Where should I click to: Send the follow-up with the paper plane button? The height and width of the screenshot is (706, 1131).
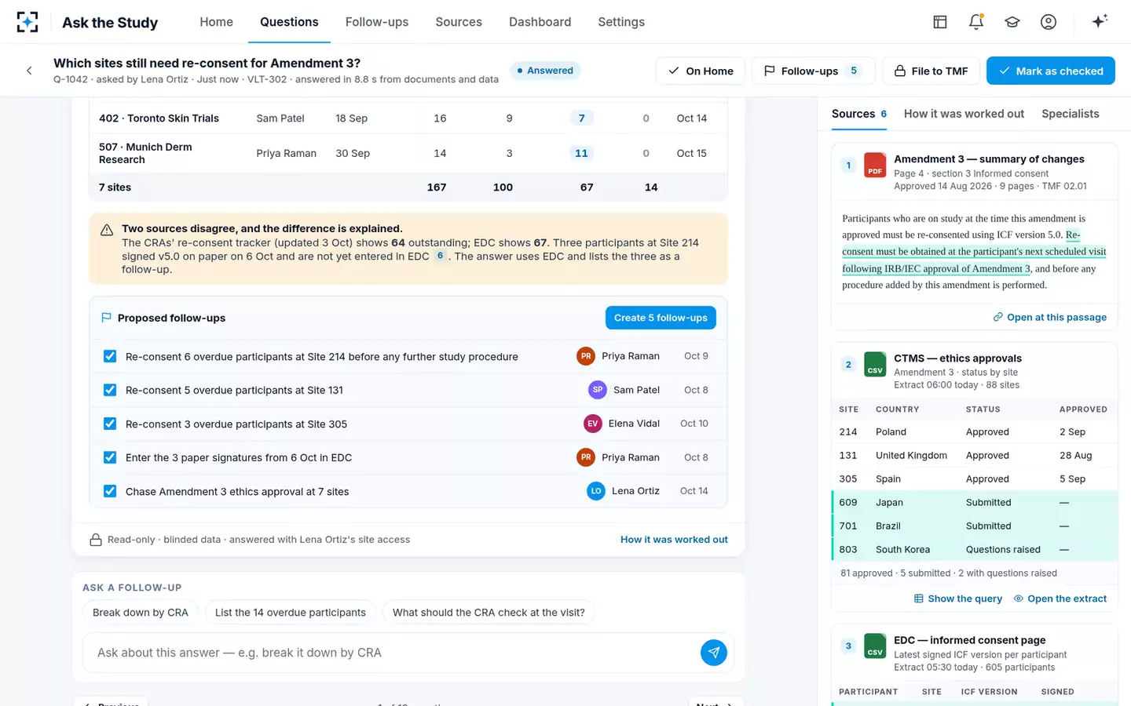click(713, 652)
